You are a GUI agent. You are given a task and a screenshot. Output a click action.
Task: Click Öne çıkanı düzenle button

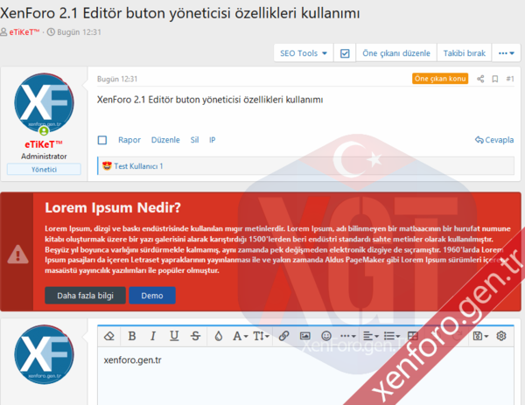click(x=396, y=53)
